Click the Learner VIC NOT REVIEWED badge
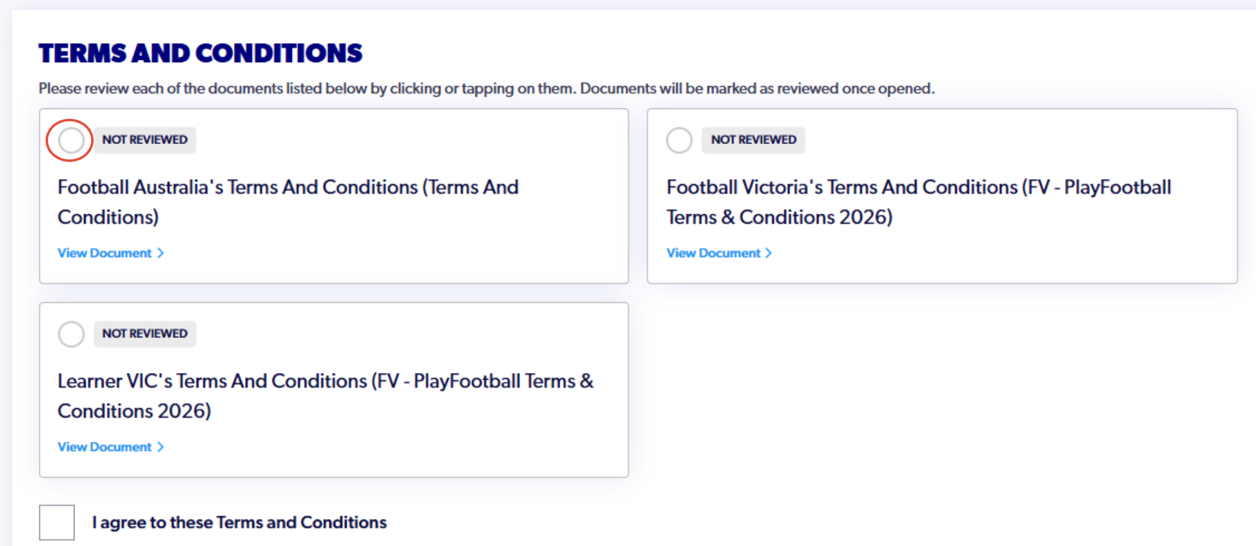The image size is (1256, 546). (x=145, y=334)
